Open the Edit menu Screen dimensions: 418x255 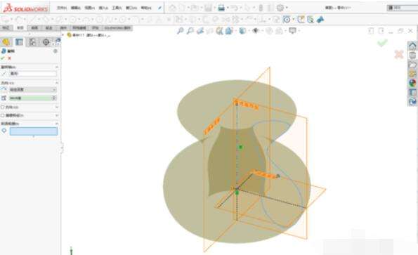tap(76, 8)
